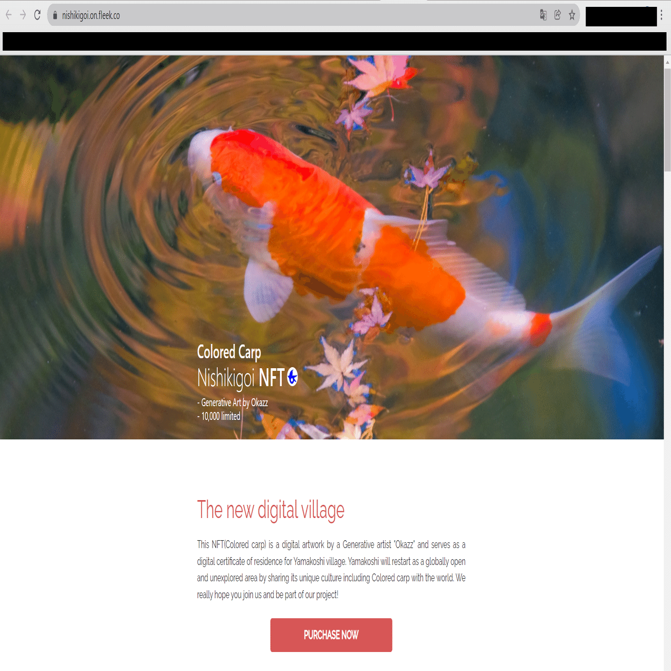Open the translate page icon
Screen dimensions: 671x671
[543, 15]
